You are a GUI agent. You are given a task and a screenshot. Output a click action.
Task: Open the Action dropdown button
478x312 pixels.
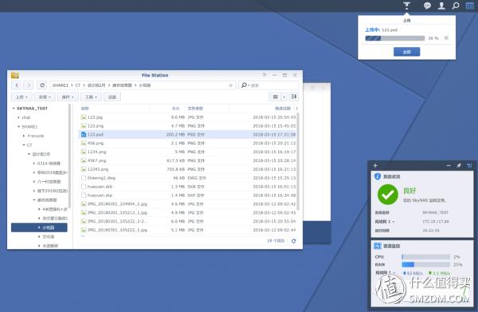pyautogui.click(x=68, y=97)
